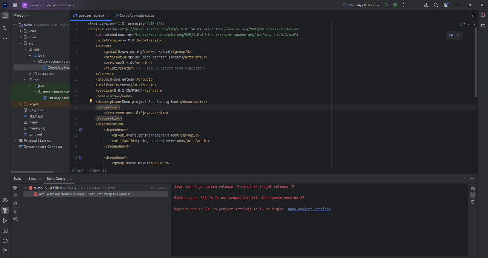Select the Sync tab in the Build panel

[32, 178]
